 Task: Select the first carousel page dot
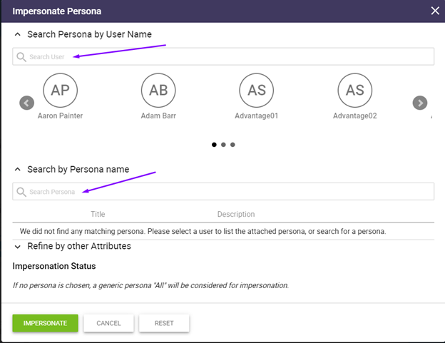[214, 145]
